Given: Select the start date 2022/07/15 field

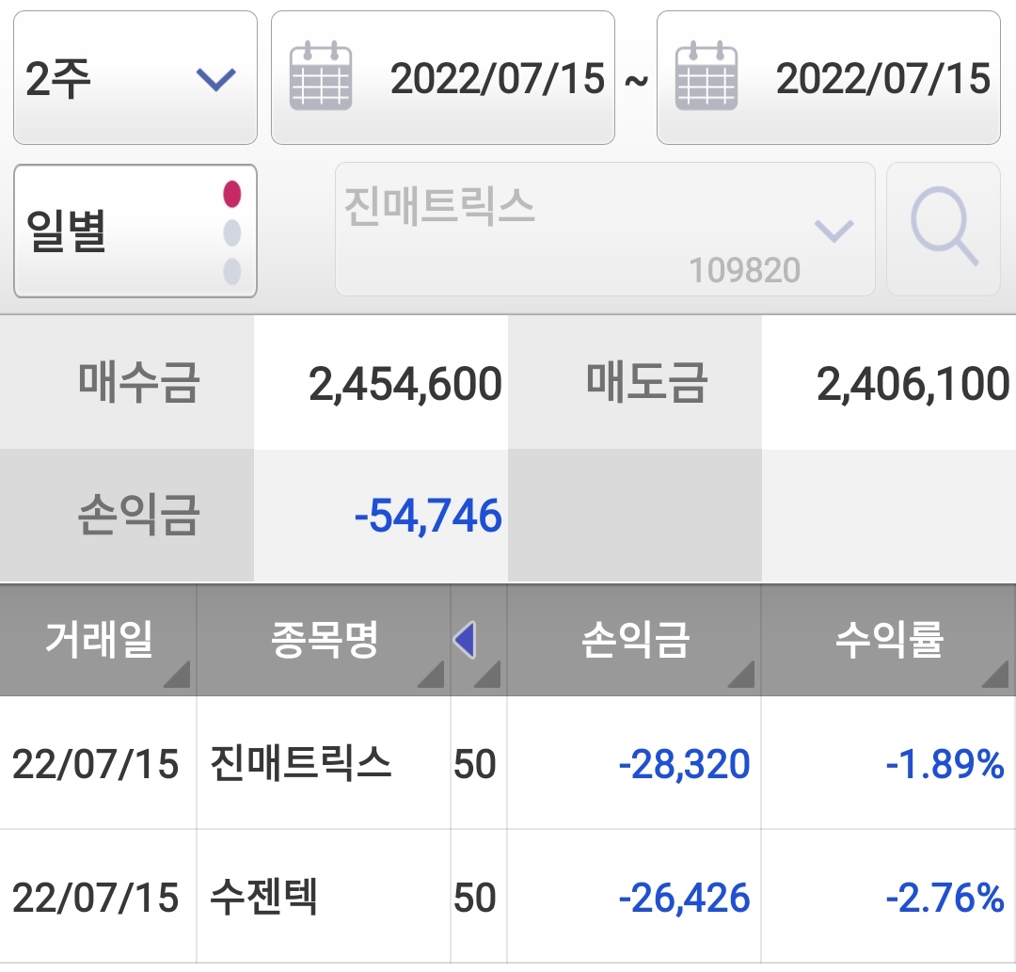Looking at the screenshot, I should (442, 78).
